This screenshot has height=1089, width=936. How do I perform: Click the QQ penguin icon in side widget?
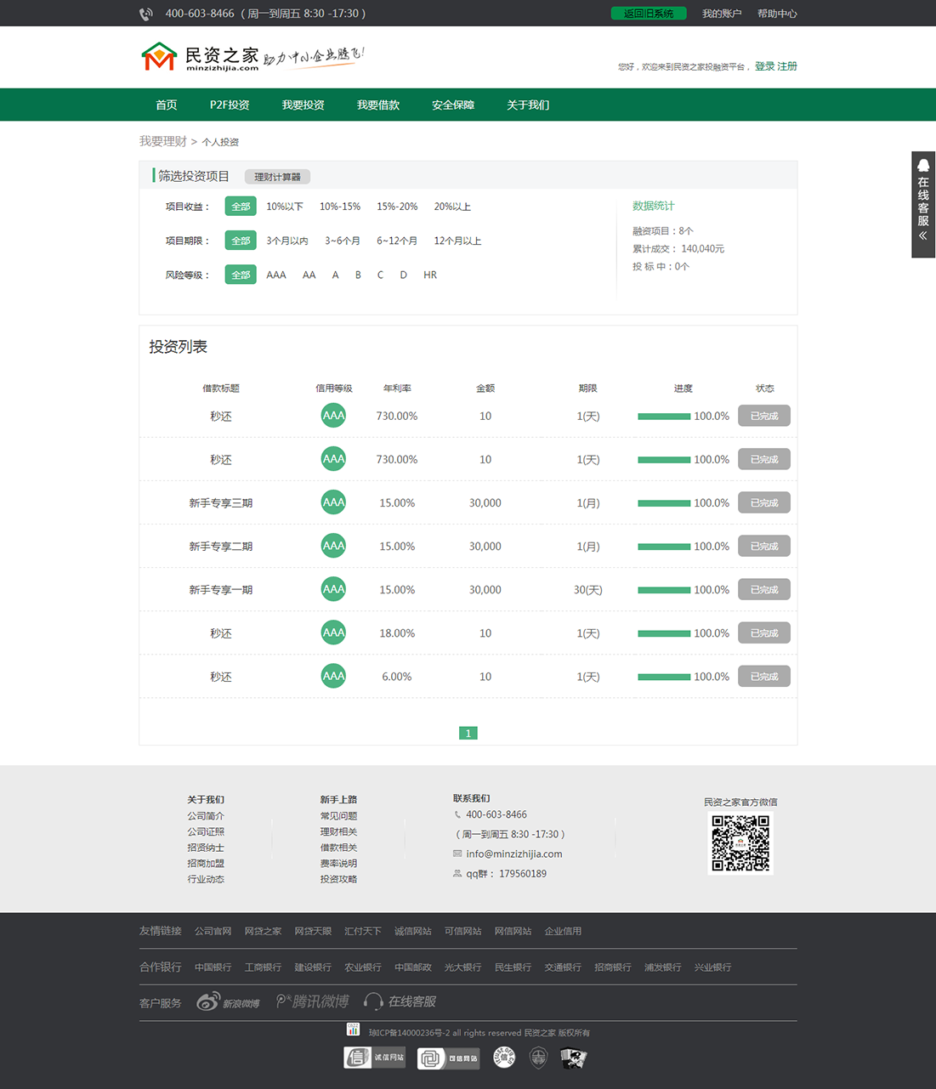pos(923,166)
